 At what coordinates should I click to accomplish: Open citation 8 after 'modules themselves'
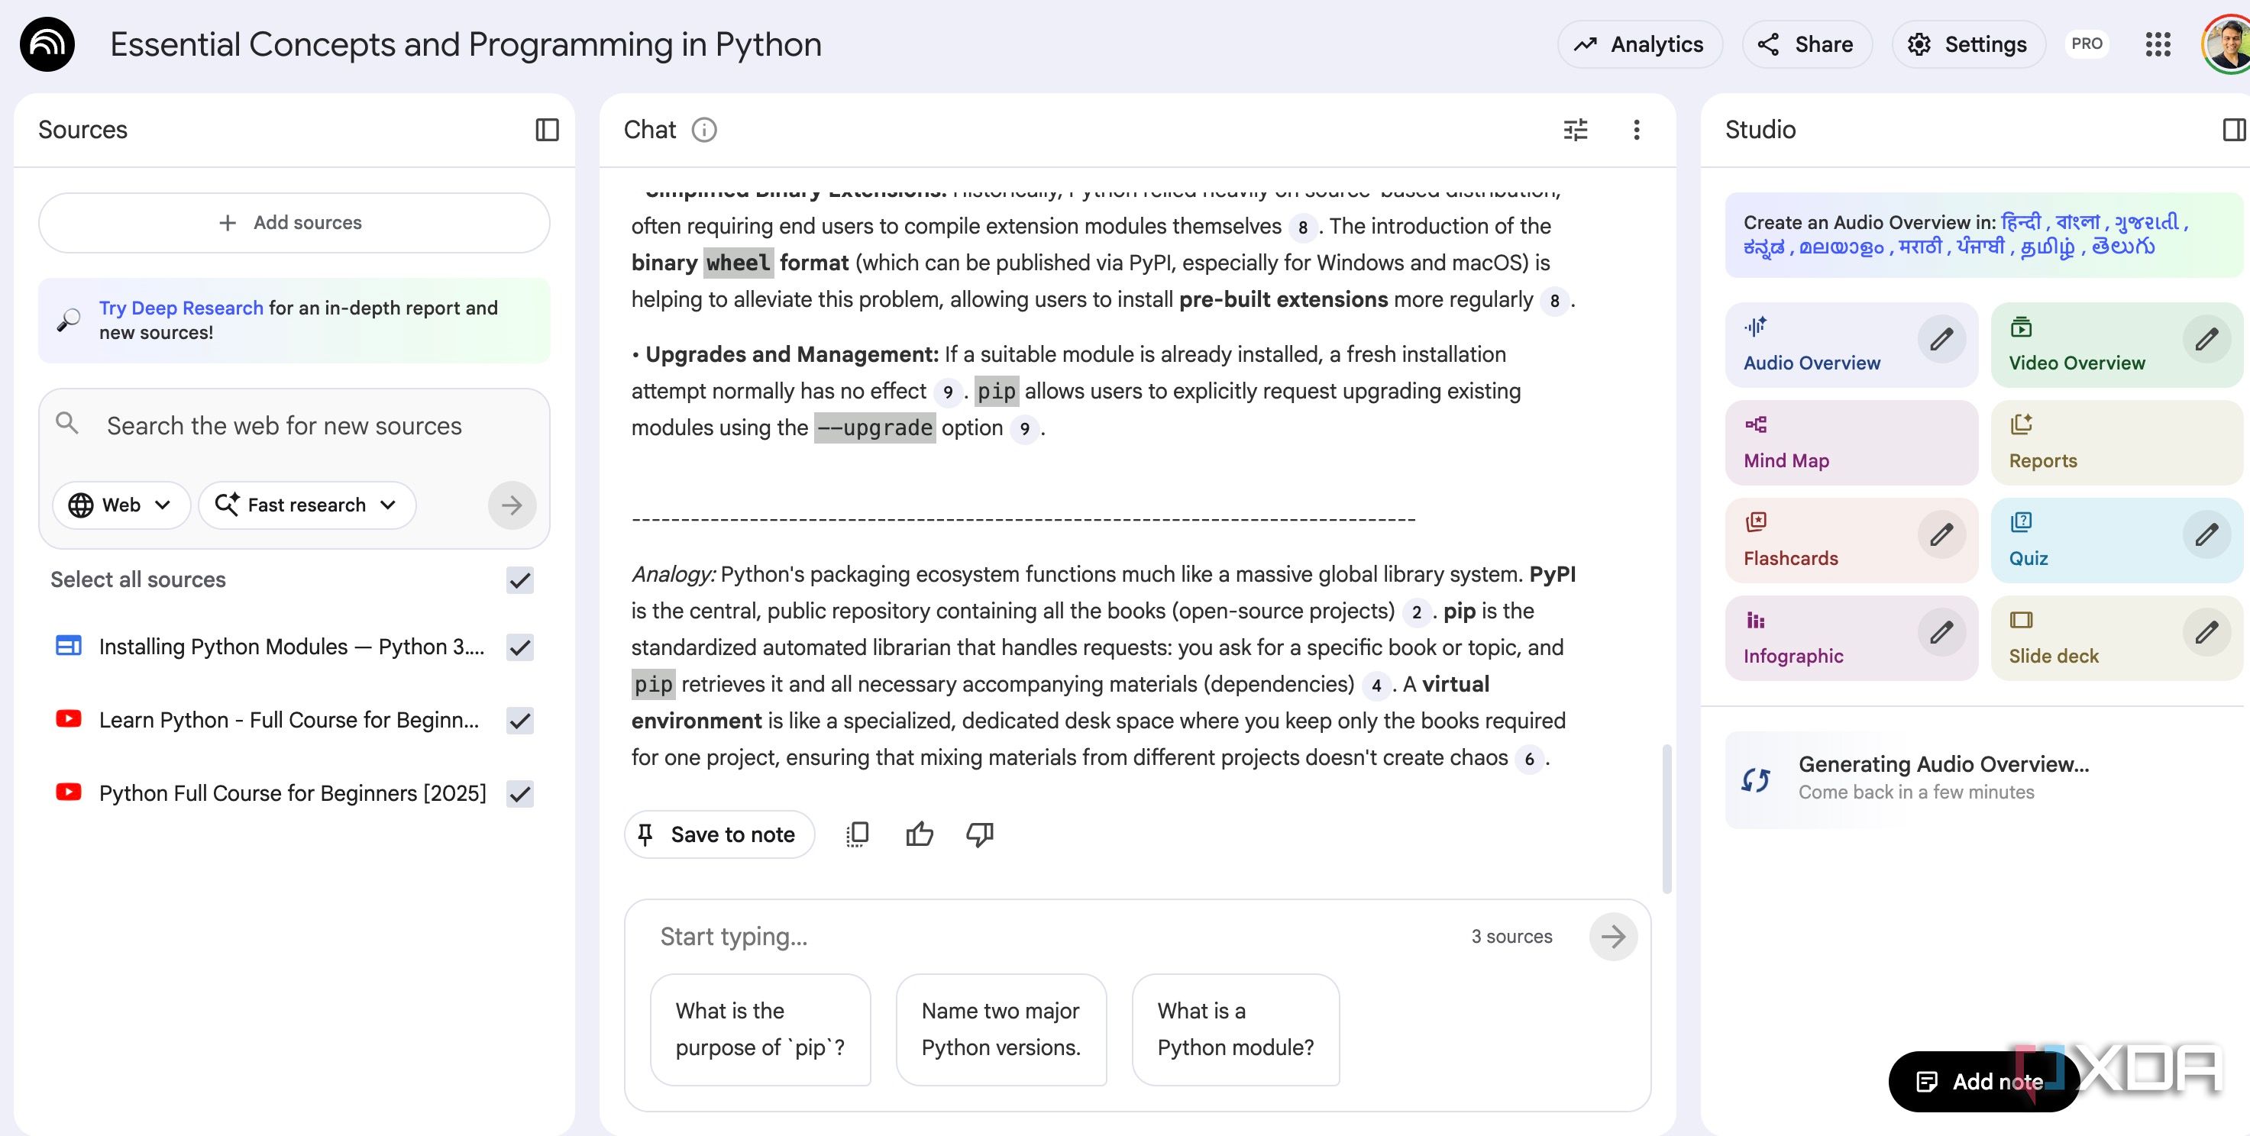point(1302,227)
